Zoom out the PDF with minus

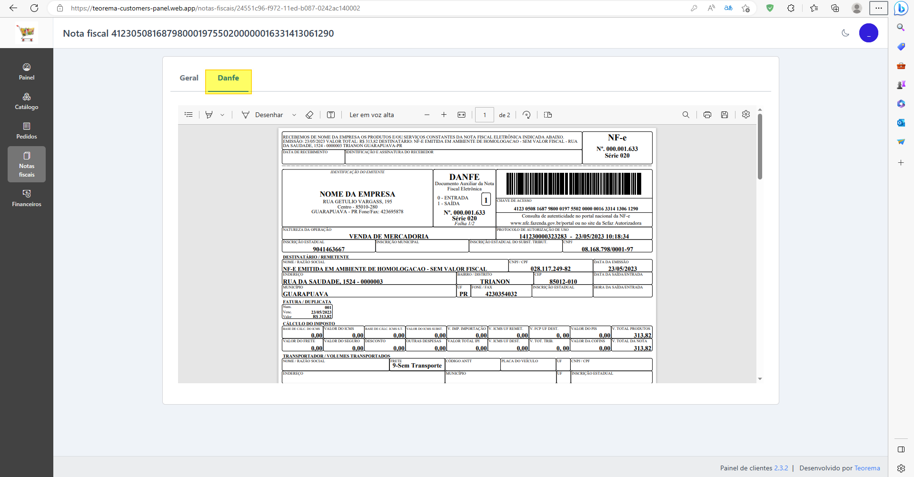click(x=427, y=115)
